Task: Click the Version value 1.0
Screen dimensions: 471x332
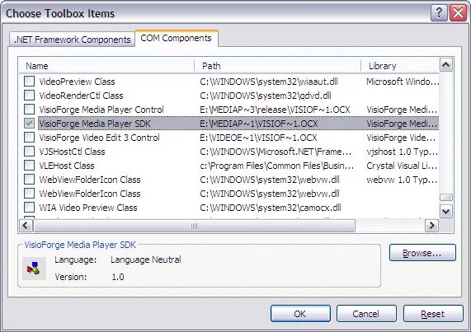Action: click(x=118, y=277)
